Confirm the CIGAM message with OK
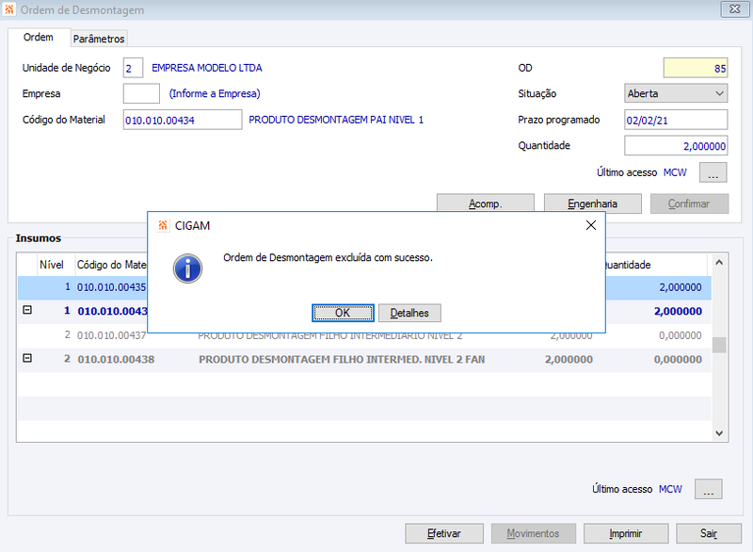Image resolution: width=753 pixels, height=552 pixels. tap(343, 313)
